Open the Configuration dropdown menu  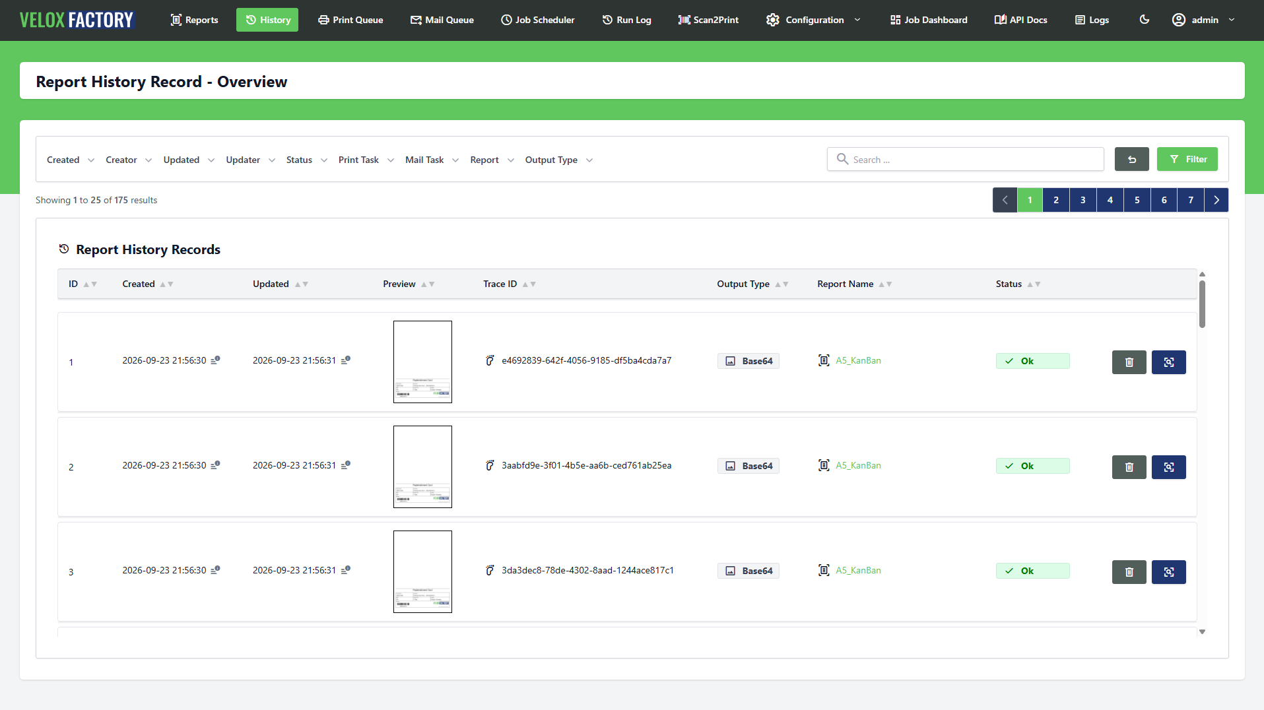813,20
